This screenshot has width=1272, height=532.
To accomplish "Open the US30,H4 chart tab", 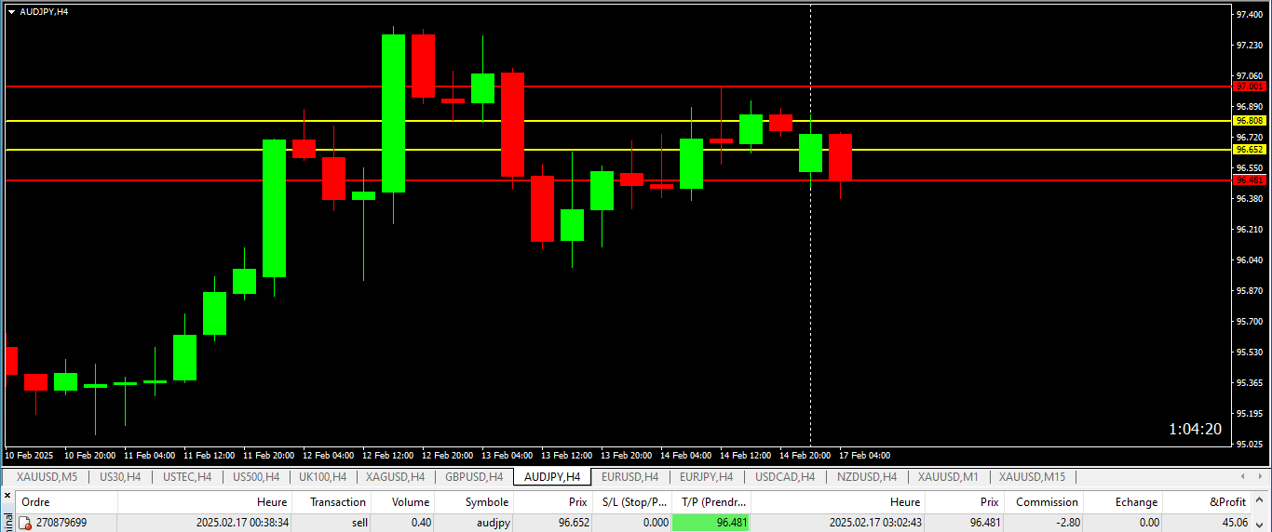I will point(119,477).
